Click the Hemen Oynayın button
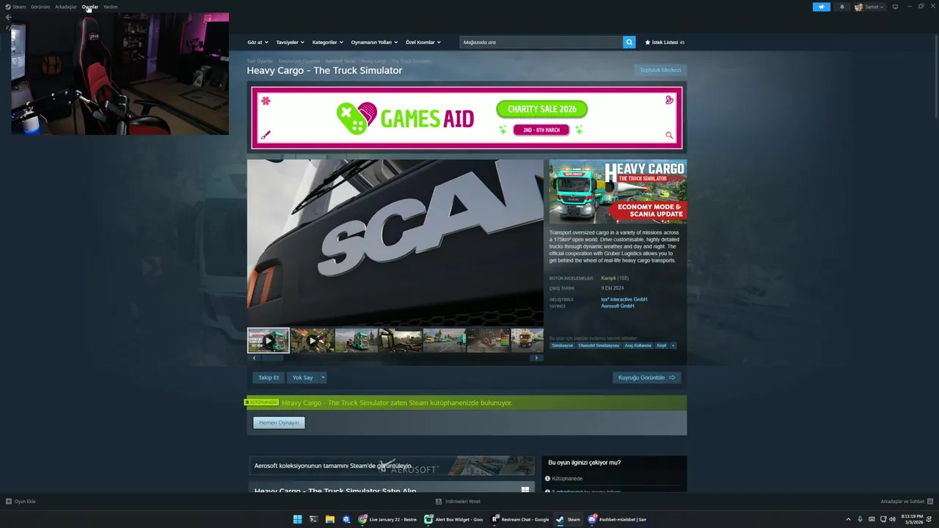Viewport: 939px width, 528px height. (x=279, y=422)
